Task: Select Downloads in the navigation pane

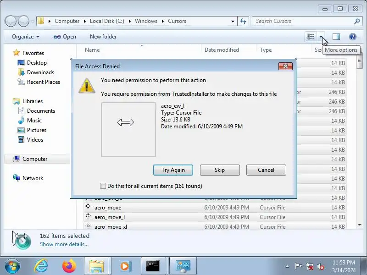Action: coord(40,72)
